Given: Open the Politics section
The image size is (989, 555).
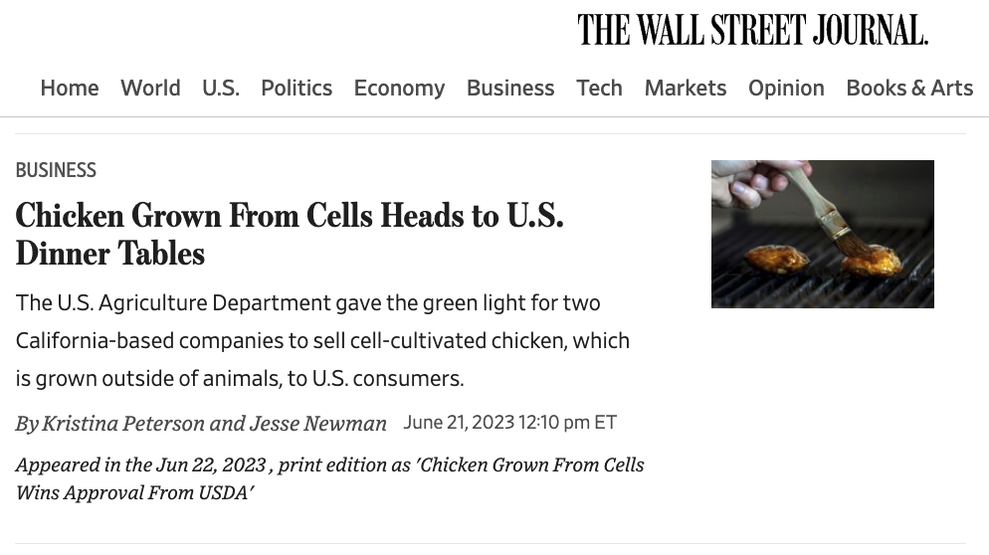Looking at the screenshot, I should pyautogui.click(x=297, y=88).
